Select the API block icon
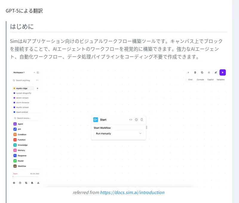Image resolution: width=239 pixels, height=203 pixels. pos(15,129)
